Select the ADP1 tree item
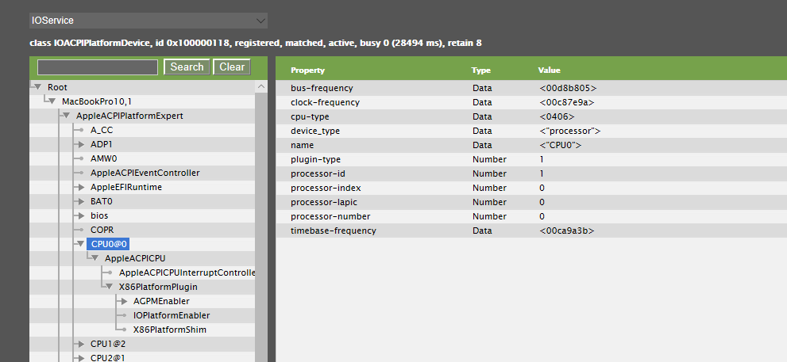 [x=101, y=144]
